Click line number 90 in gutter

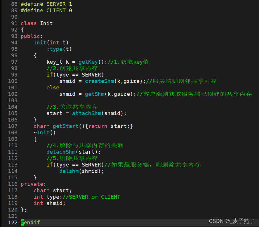pos(14,17)
